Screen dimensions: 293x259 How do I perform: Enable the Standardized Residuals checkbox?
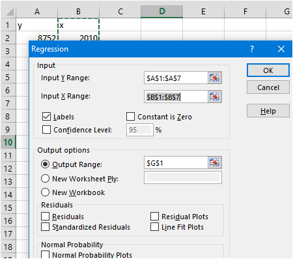(45, 227)
